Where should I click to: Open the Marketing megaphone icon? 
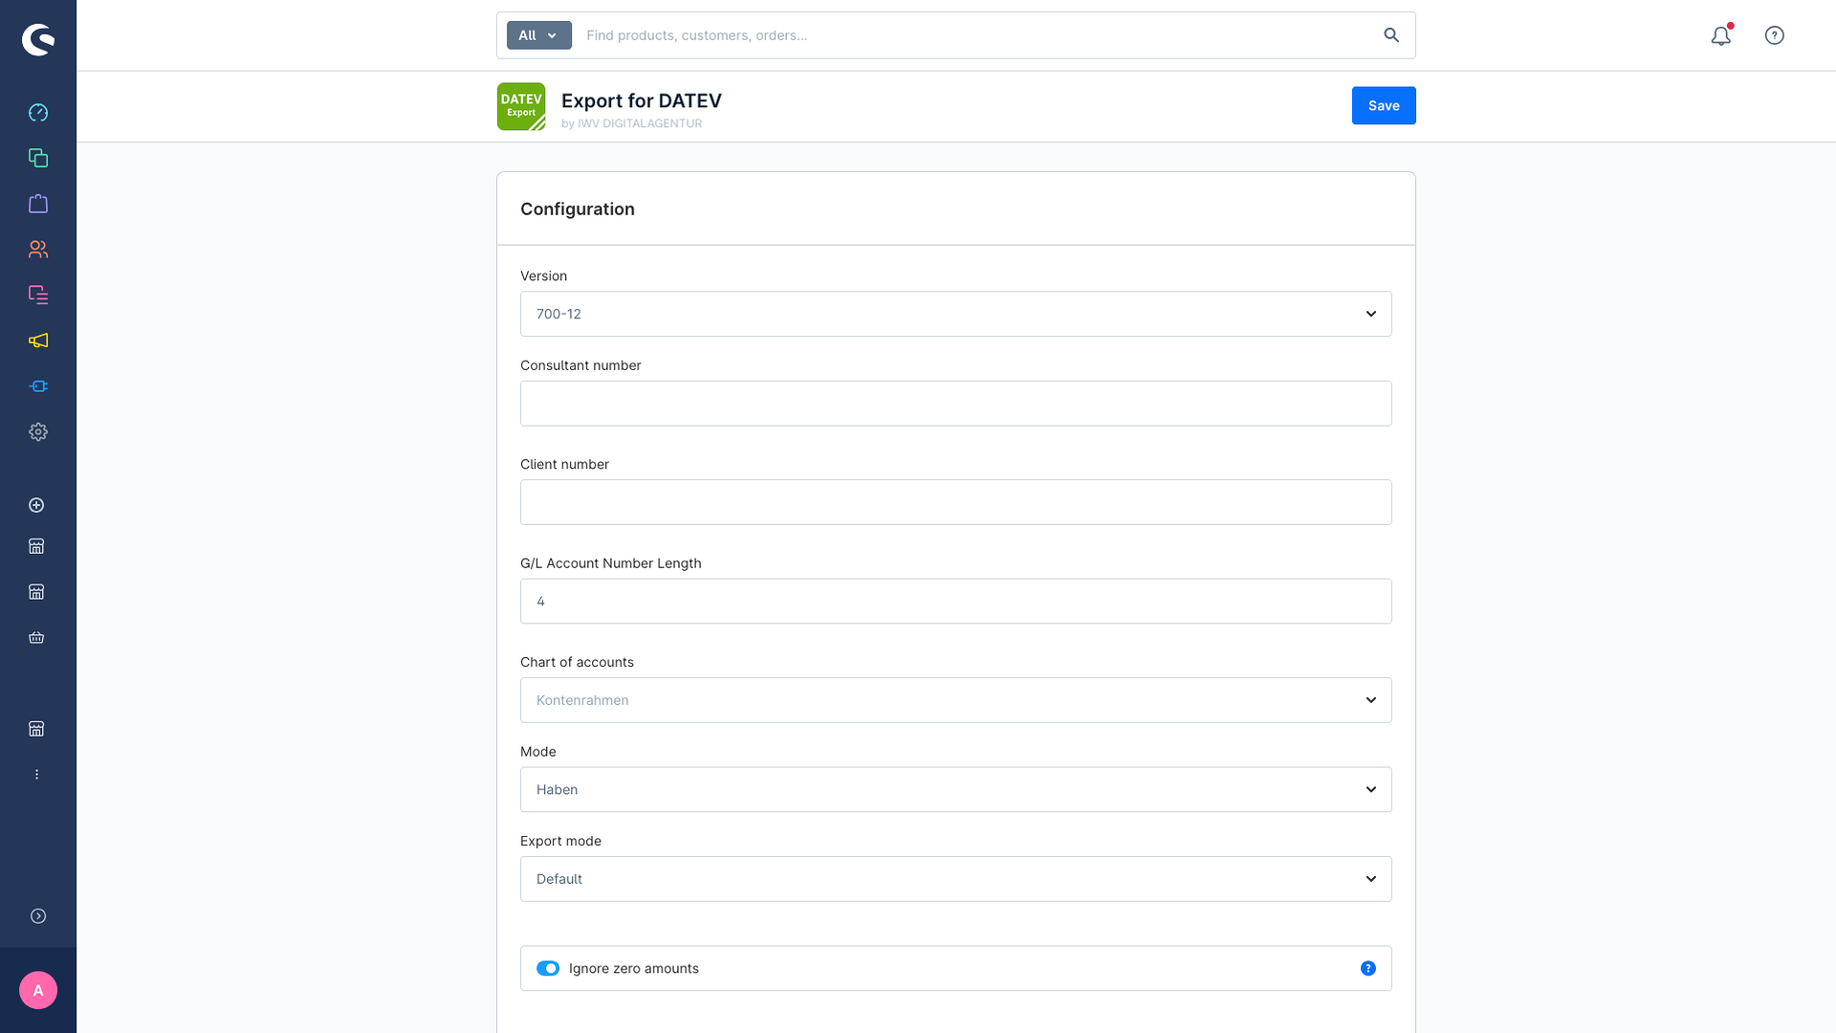[x=38, y=341]
